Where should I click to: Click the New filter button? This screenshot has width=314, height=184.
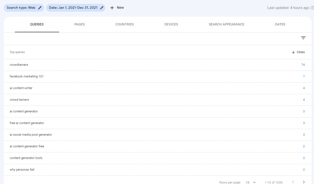point(117,8)
